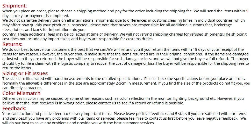Click the Feedback: heading
This screenshot has width=251, height=124.
coord(14,108)
